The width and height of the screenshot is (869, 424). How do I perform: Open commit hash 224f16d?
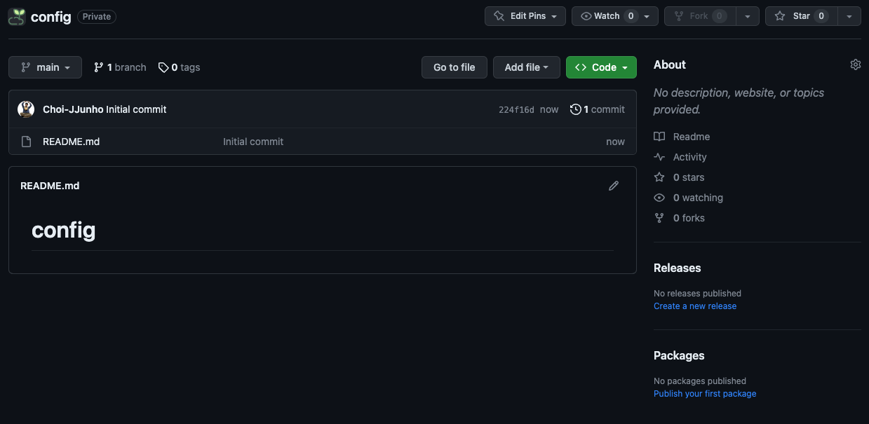(516, 110)
